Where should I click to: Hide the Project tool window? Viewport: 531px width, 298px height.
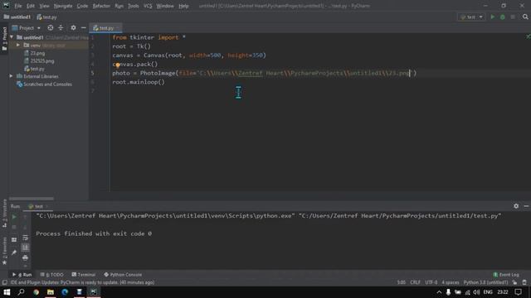(x=83, y=27)
